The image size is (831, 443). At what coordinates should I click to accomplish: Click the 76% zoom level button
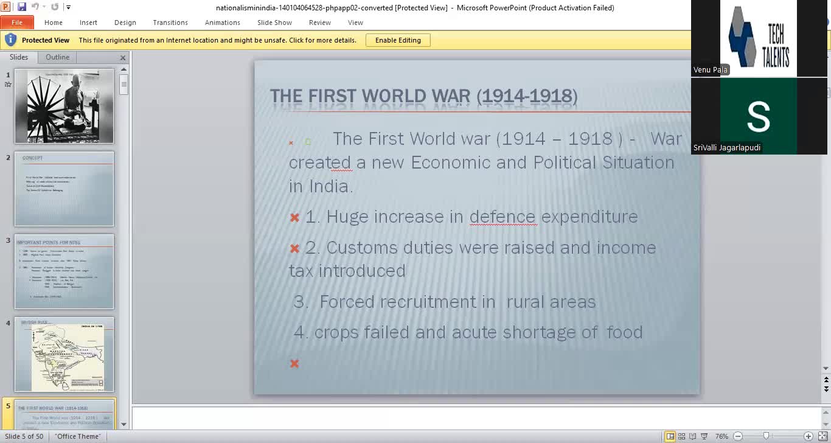(721, 436)
